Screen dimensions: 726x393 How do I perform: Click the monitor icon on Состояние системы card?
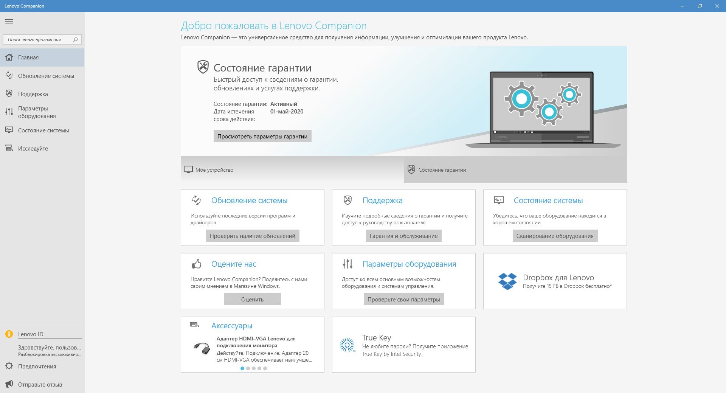coord(499,200)
